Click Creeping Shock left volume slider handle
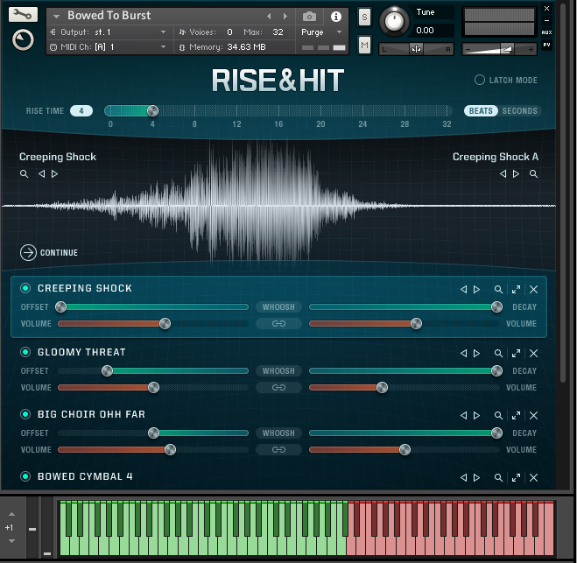 [165, 324]
